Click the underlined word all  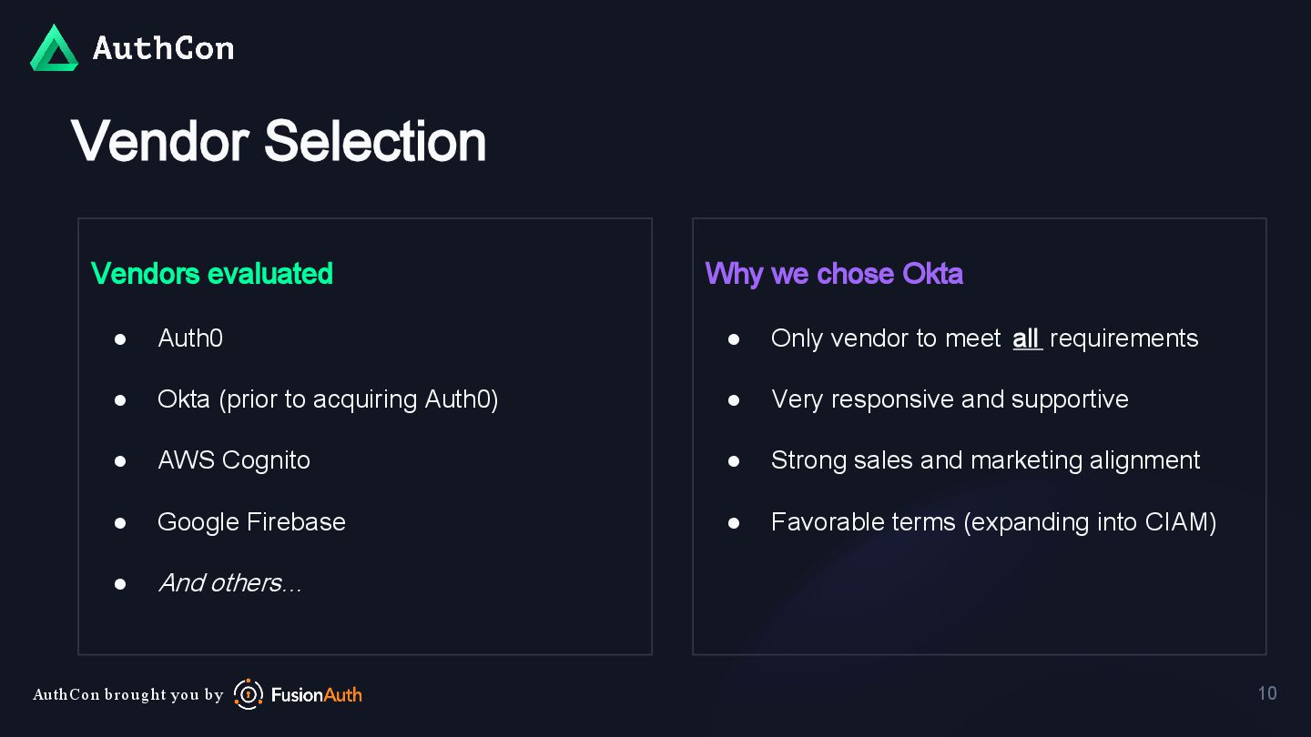tap(1026, 338)
